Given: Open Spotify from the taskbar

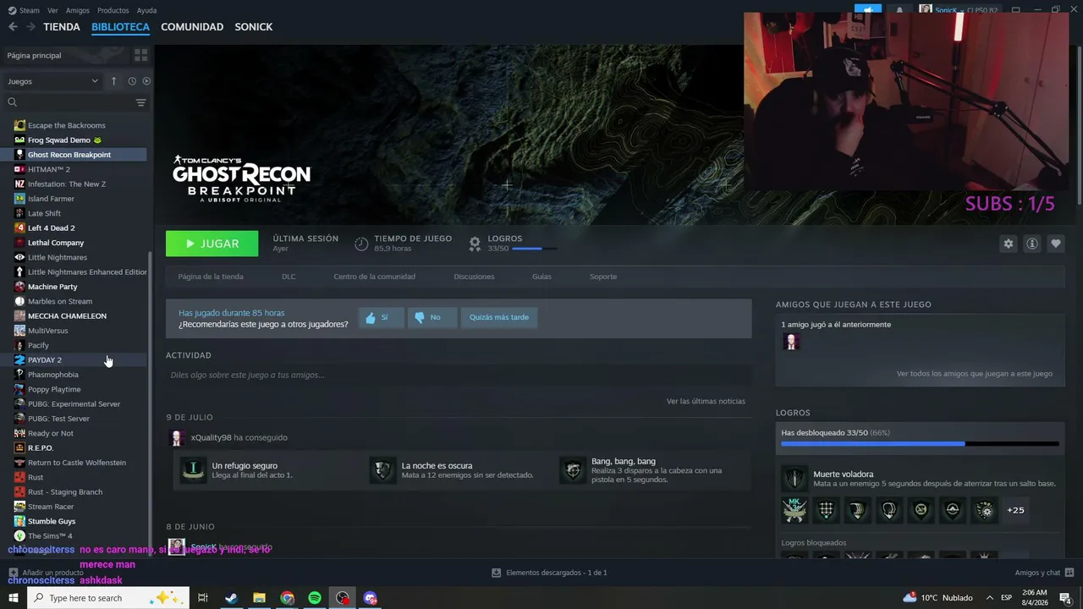Looking at the screenshot, I should 315,598.
